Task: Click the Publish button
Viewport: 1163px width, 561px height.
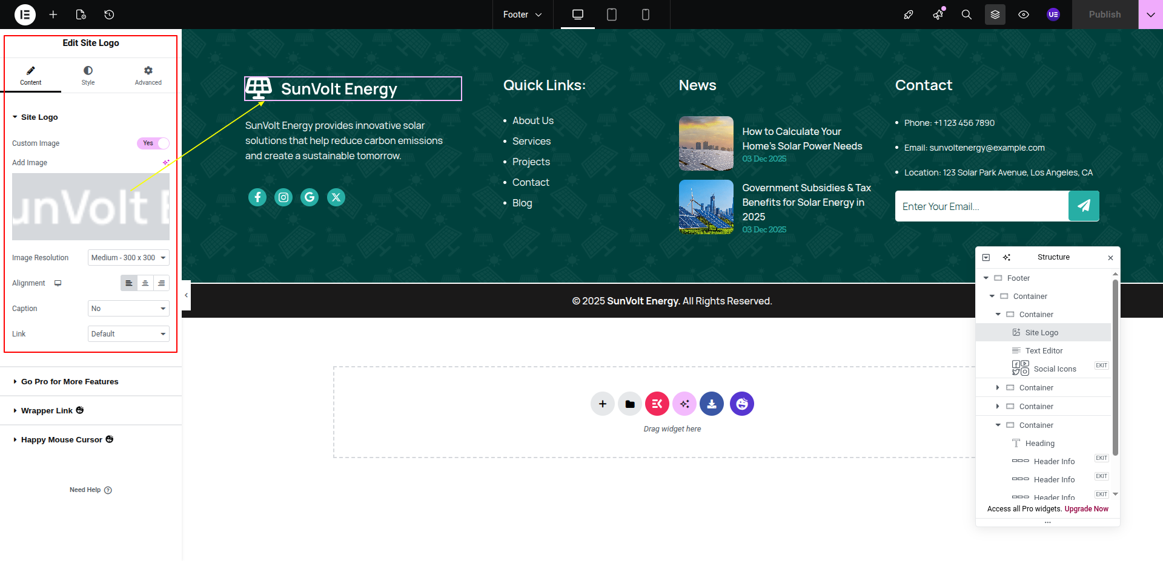Action: (1105, 15)
